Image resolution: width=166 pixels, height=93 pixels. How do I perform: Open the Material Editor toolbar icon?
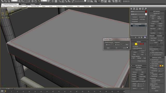point(109,1)
